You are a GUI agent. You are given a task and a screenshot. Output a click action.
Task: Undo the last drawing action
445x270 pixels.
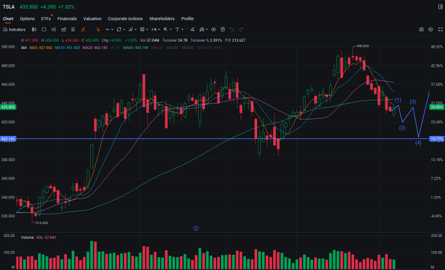232,29
